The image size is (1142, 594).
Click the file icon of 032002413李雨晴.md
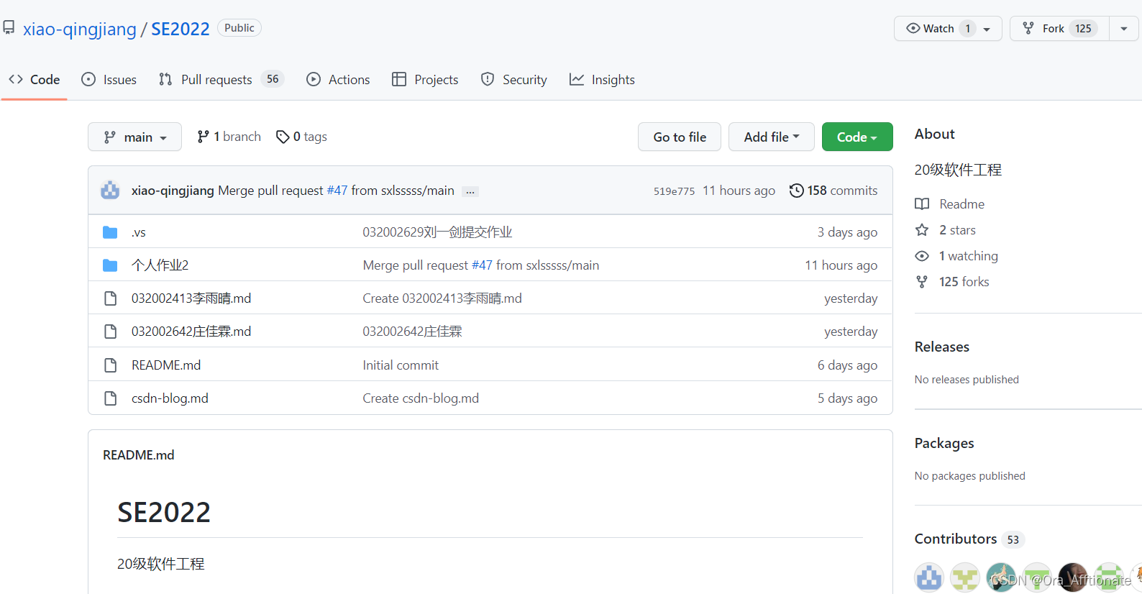(x=110, y=298)
